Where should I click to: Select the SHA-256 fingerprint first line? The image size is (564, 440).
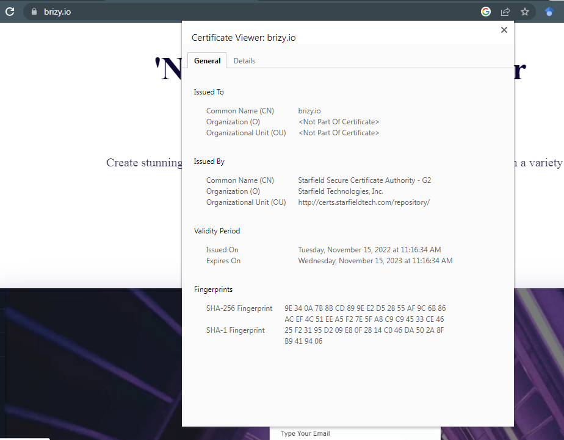click(365, 308)
